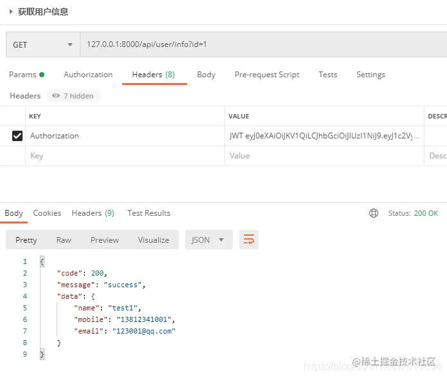
Task: Click the 200 OK status text
Action: (426, 213)
